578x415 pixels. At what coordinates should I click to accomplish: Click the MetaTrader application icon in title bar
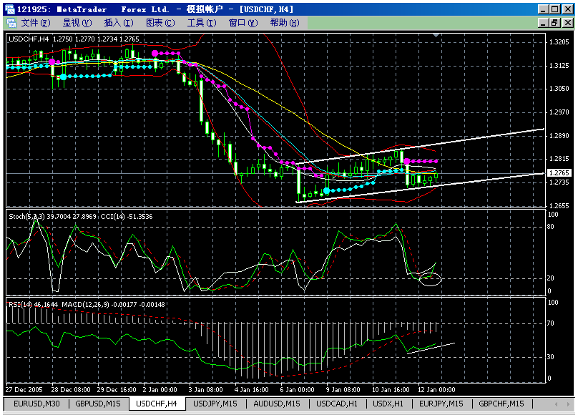(9, 9)
